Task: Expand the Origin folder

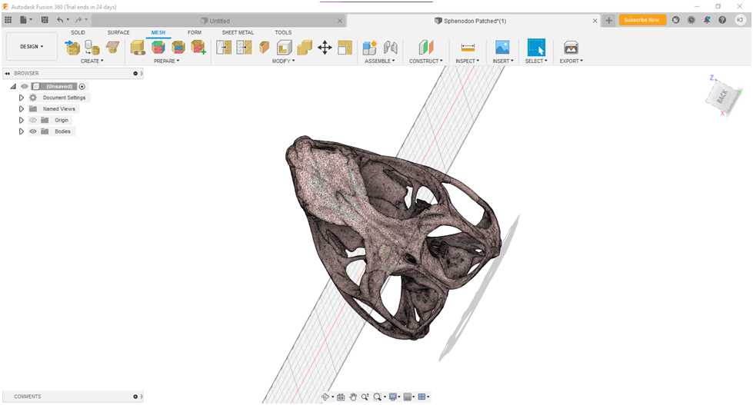Action: pyautogui.click(x=21, y=120)
